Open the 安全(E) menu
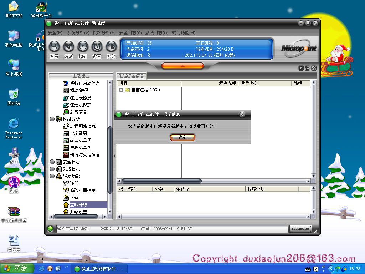 [x=55, y=33]
